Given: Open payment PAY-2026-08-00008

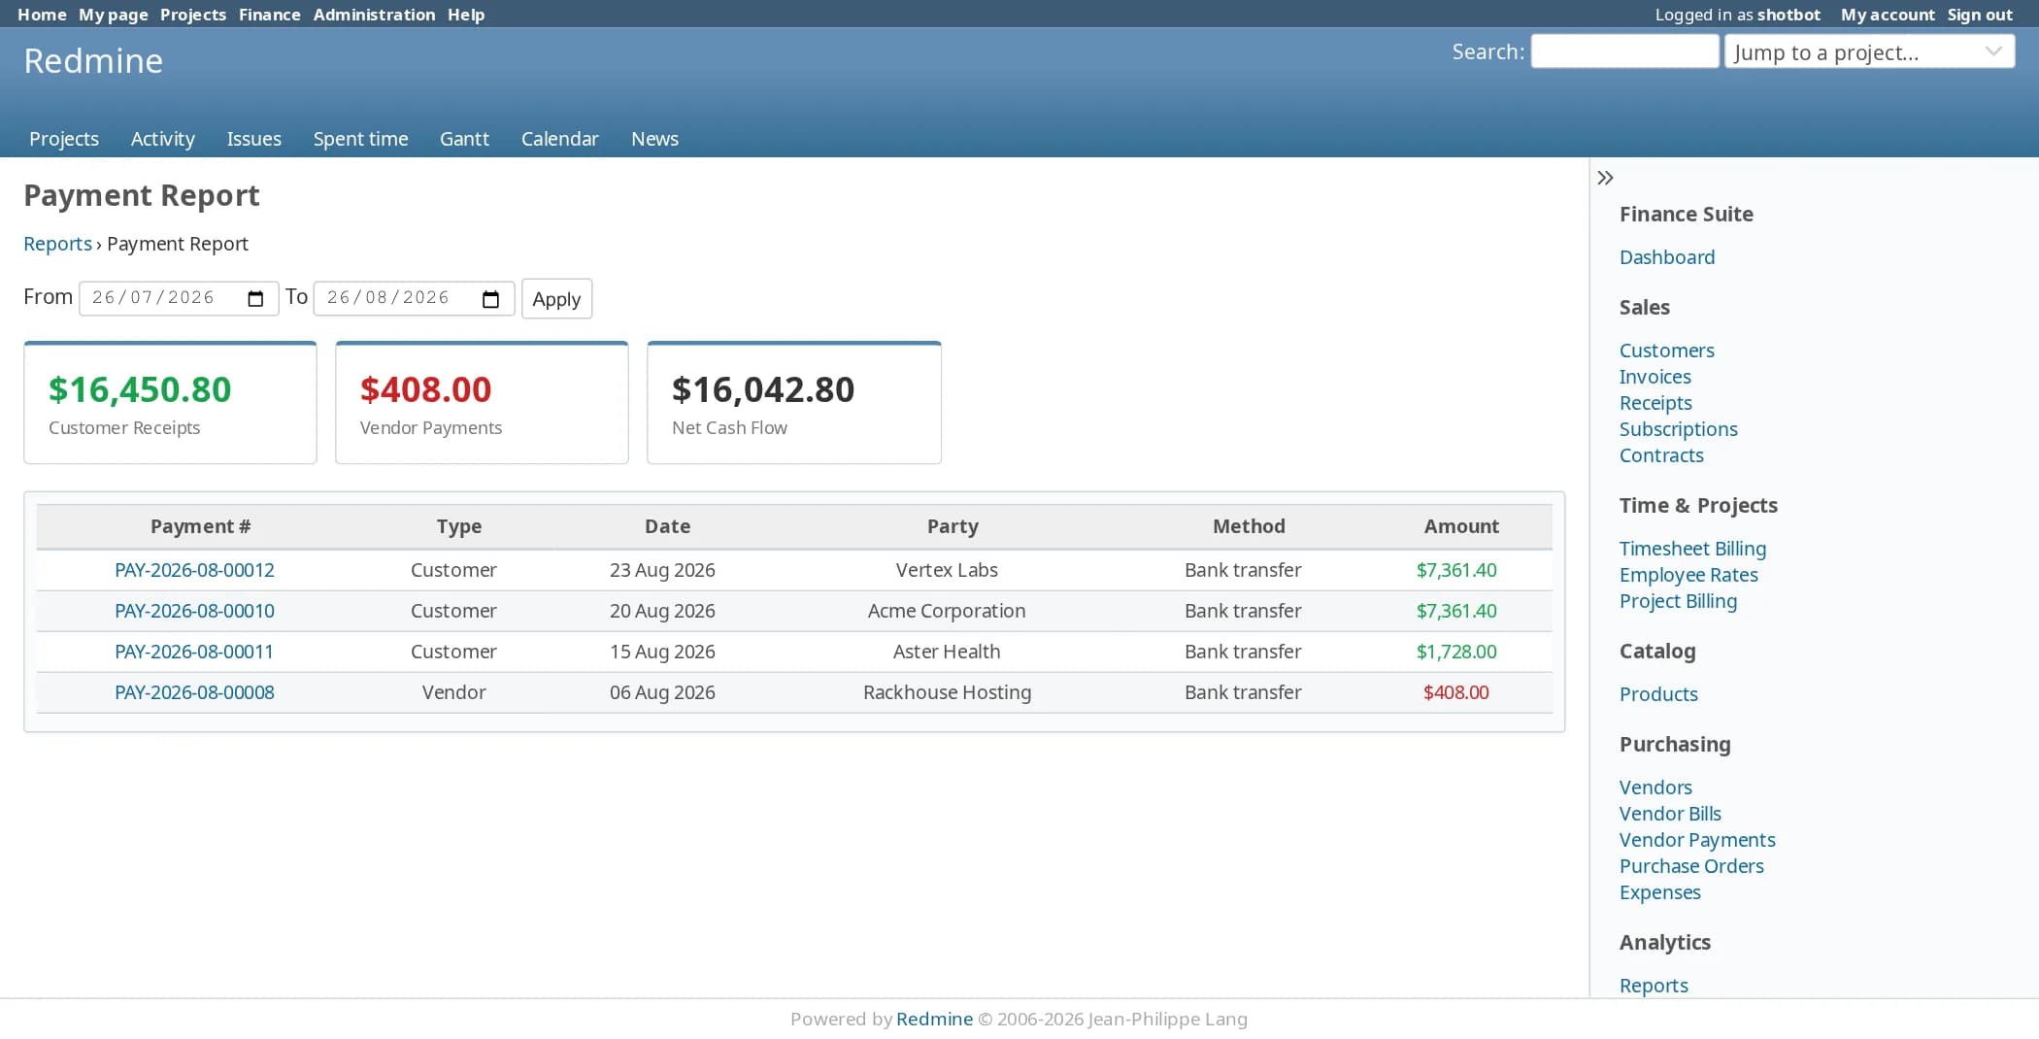Looking at the screenshot, I should [x=194, y=692].
